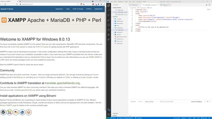Click the browser address bar showing localhost/dashboard

[48, 4]
